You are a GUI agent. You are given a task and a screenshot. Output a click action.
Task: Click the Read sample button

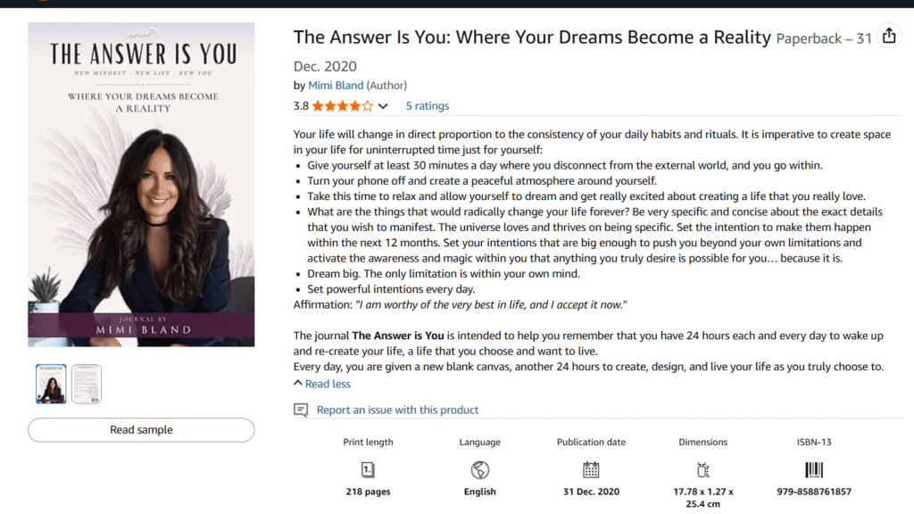coord(141,430)
